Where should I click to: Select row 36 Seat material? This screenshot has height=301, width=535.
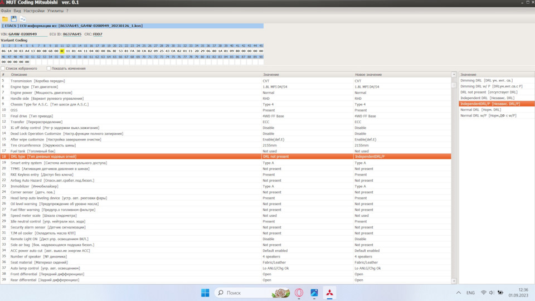click(226, 263)
